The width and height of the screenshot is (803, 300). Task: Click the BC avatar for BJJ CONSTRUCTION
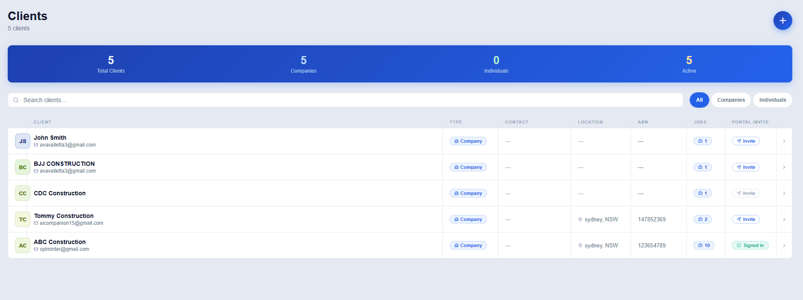tap(23, 167)
